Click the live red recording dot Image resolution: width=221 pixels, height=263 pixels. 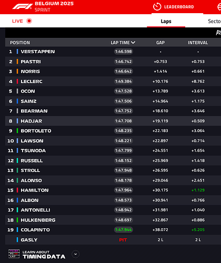pyautogui.click(x=29, y=21)
